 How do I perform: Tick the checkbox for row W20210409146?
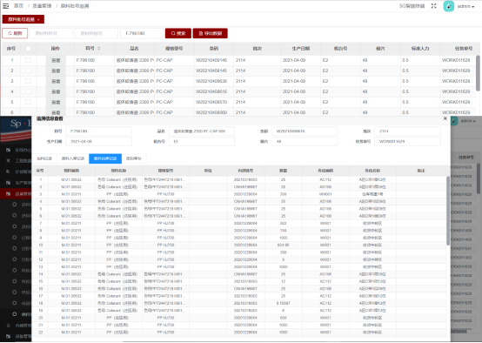[x=28, y=60]
